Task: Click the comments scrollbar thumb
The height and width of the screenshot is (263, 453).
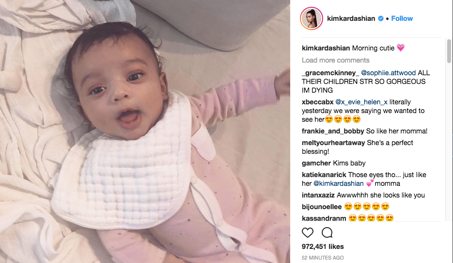Action: pos(449,51)
